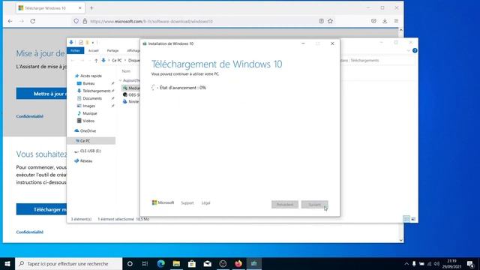Click Mettre à jour button on webpage
The image size is (480, 270).
tap(42, 94)
